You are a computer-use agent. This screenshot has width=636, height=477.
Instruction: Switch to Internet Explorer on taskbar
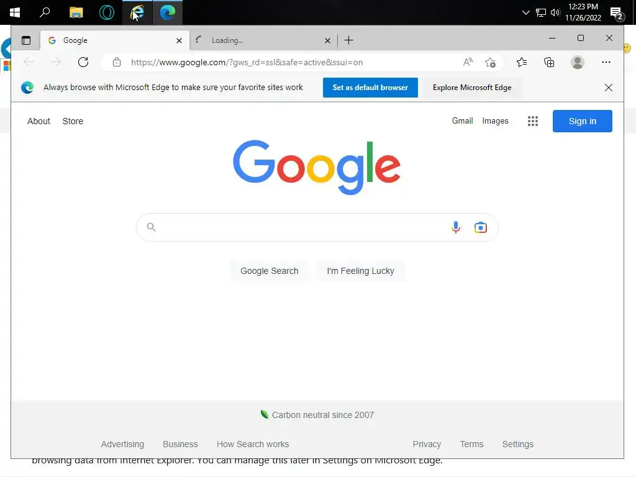pyautogui.click(x=137, y=12)
